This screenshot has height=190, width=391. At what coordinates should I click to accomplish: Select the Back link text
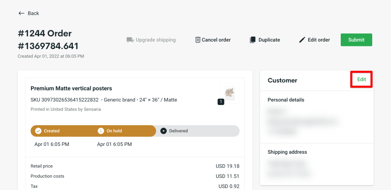[x=33, y=13]
